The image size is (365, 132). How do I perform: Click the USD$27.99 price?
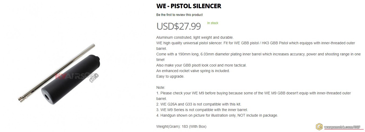[179, 26]
